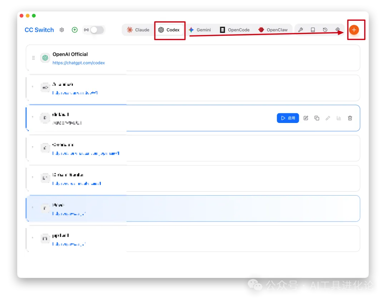Select the OpenAI Official provider name

(x=70, y=54)
